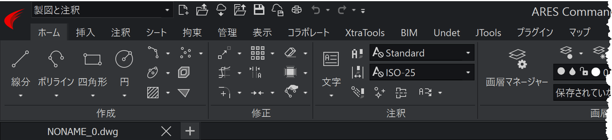
Task: Select the Move tool in 修正 panel
Action: point(224,53)
